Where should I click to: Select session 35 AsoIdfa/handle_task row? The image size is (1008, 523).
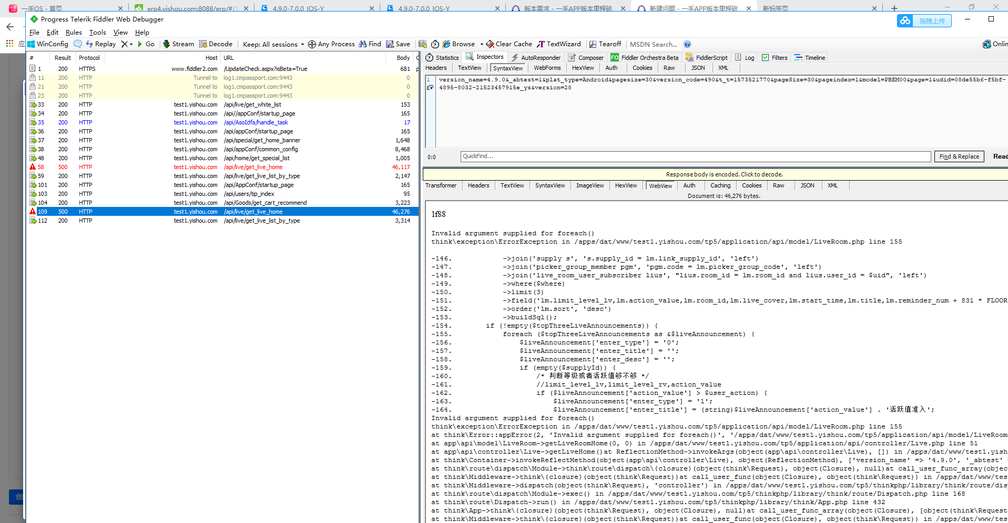pos(223,122)
